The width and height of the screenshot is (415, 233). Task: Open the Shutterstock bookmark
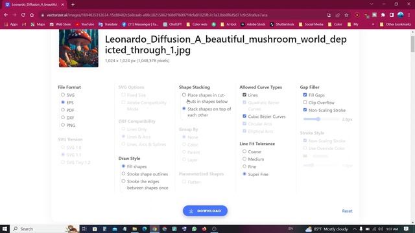tap(282, 25)
